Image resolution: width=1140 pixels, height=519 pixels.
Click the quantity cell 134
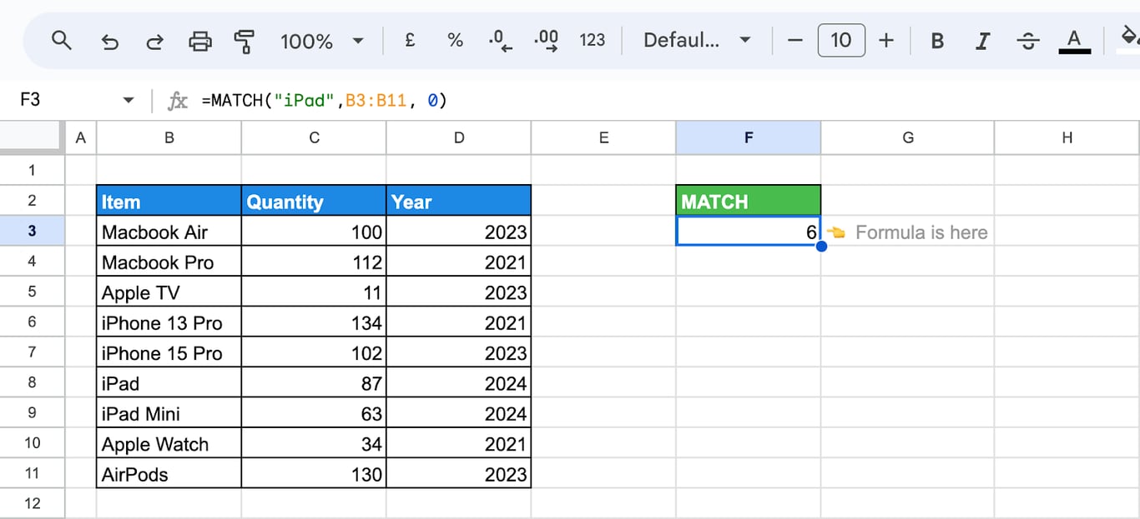pyautogui.click(x=314, y=322)
